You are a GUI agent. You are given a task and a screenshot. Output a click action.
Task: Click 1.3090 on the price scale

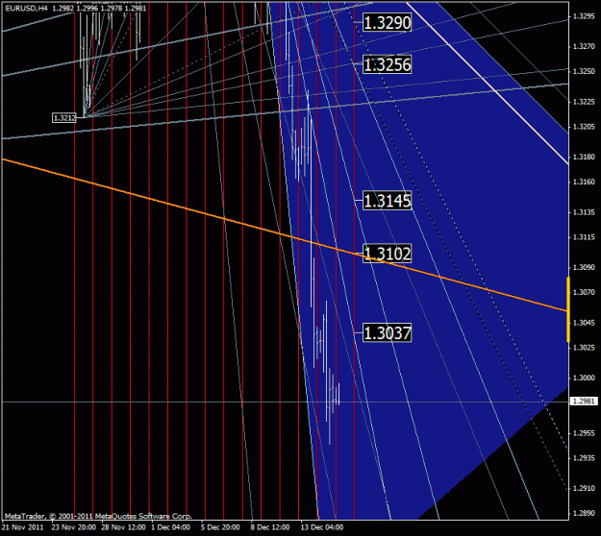tap(584, 267)
